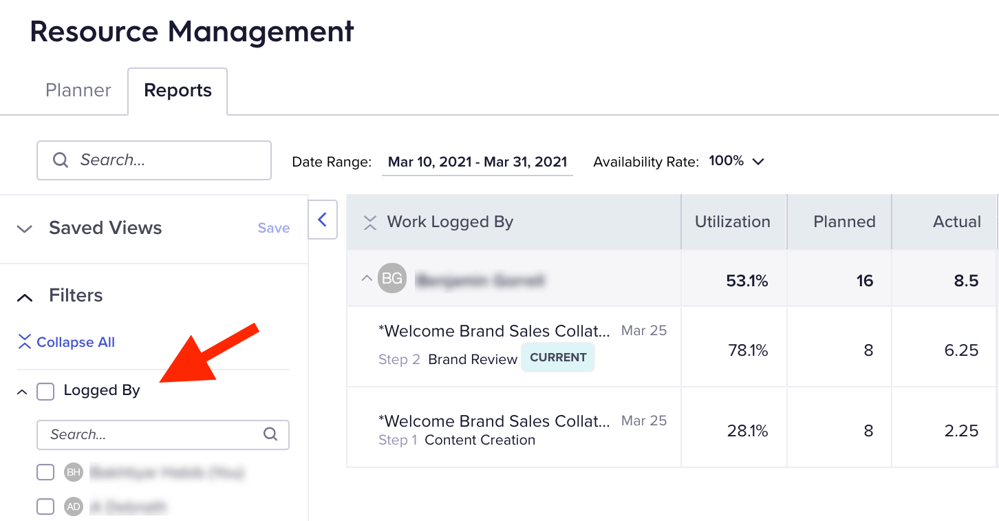The width and height of the screenshot is (999, 521).
Task: Switch to the Planner tab
Action: click(78, 91)
